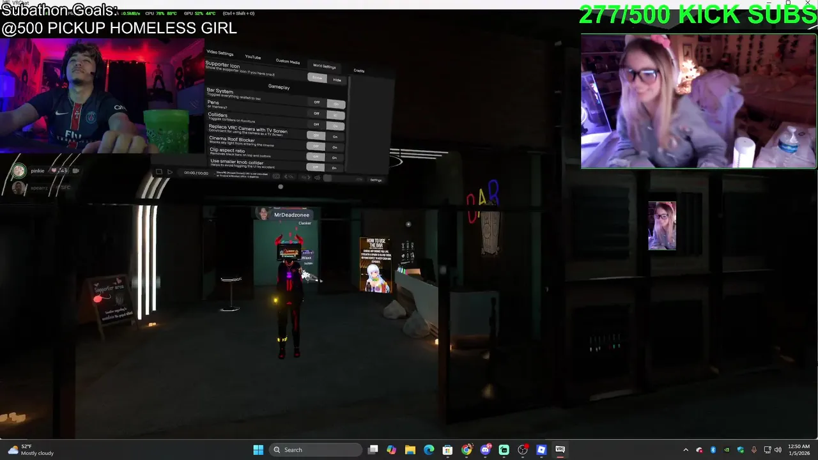The height and width of the screenshot is (460, 818).
Task: Click the video player mute speaker icon
Action: pos(317,178)
